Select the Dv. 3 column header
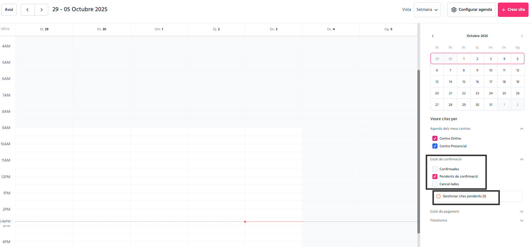The height and width of the screenshot is (247, 532). pos(274,29)
